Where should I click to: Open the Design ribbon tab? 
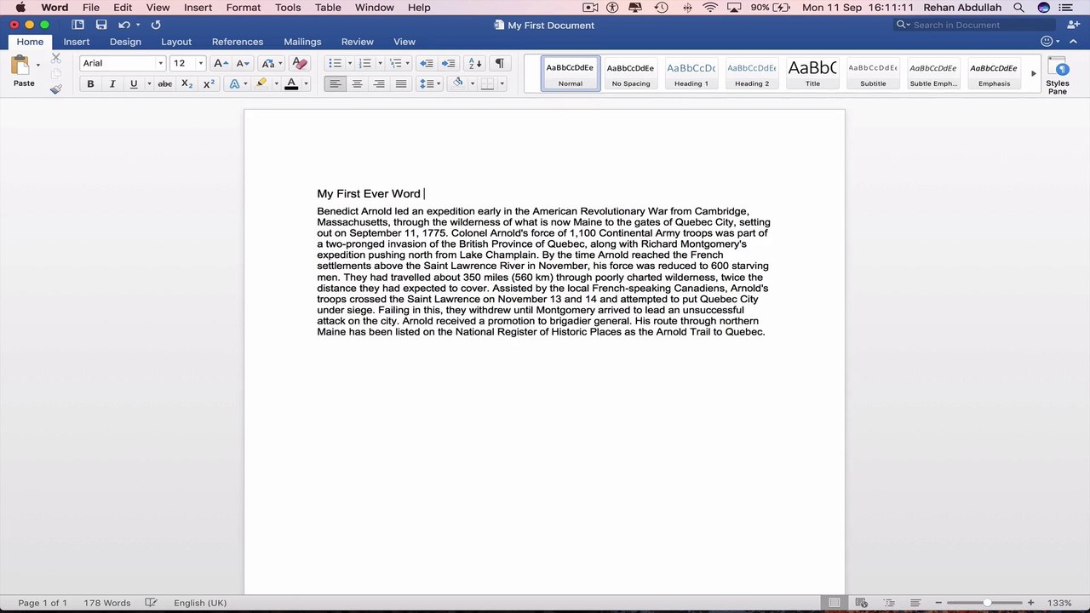(125, 42)
